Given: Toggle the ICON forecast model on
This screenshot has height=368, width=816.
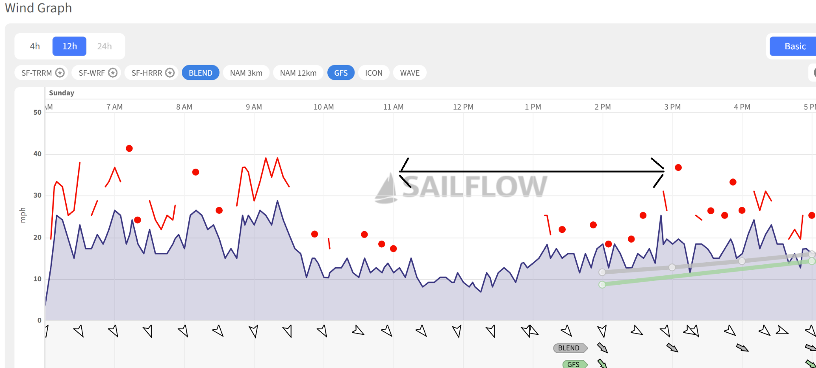Looking at the screenshot, I should [x=374, y=73].
